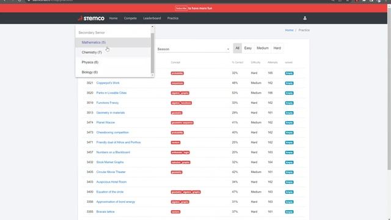This screenshot has width=391, height=220.
Task: Open problem Parks in Liveable Cities
Action: pyautogui.click(x=111, y=93)
